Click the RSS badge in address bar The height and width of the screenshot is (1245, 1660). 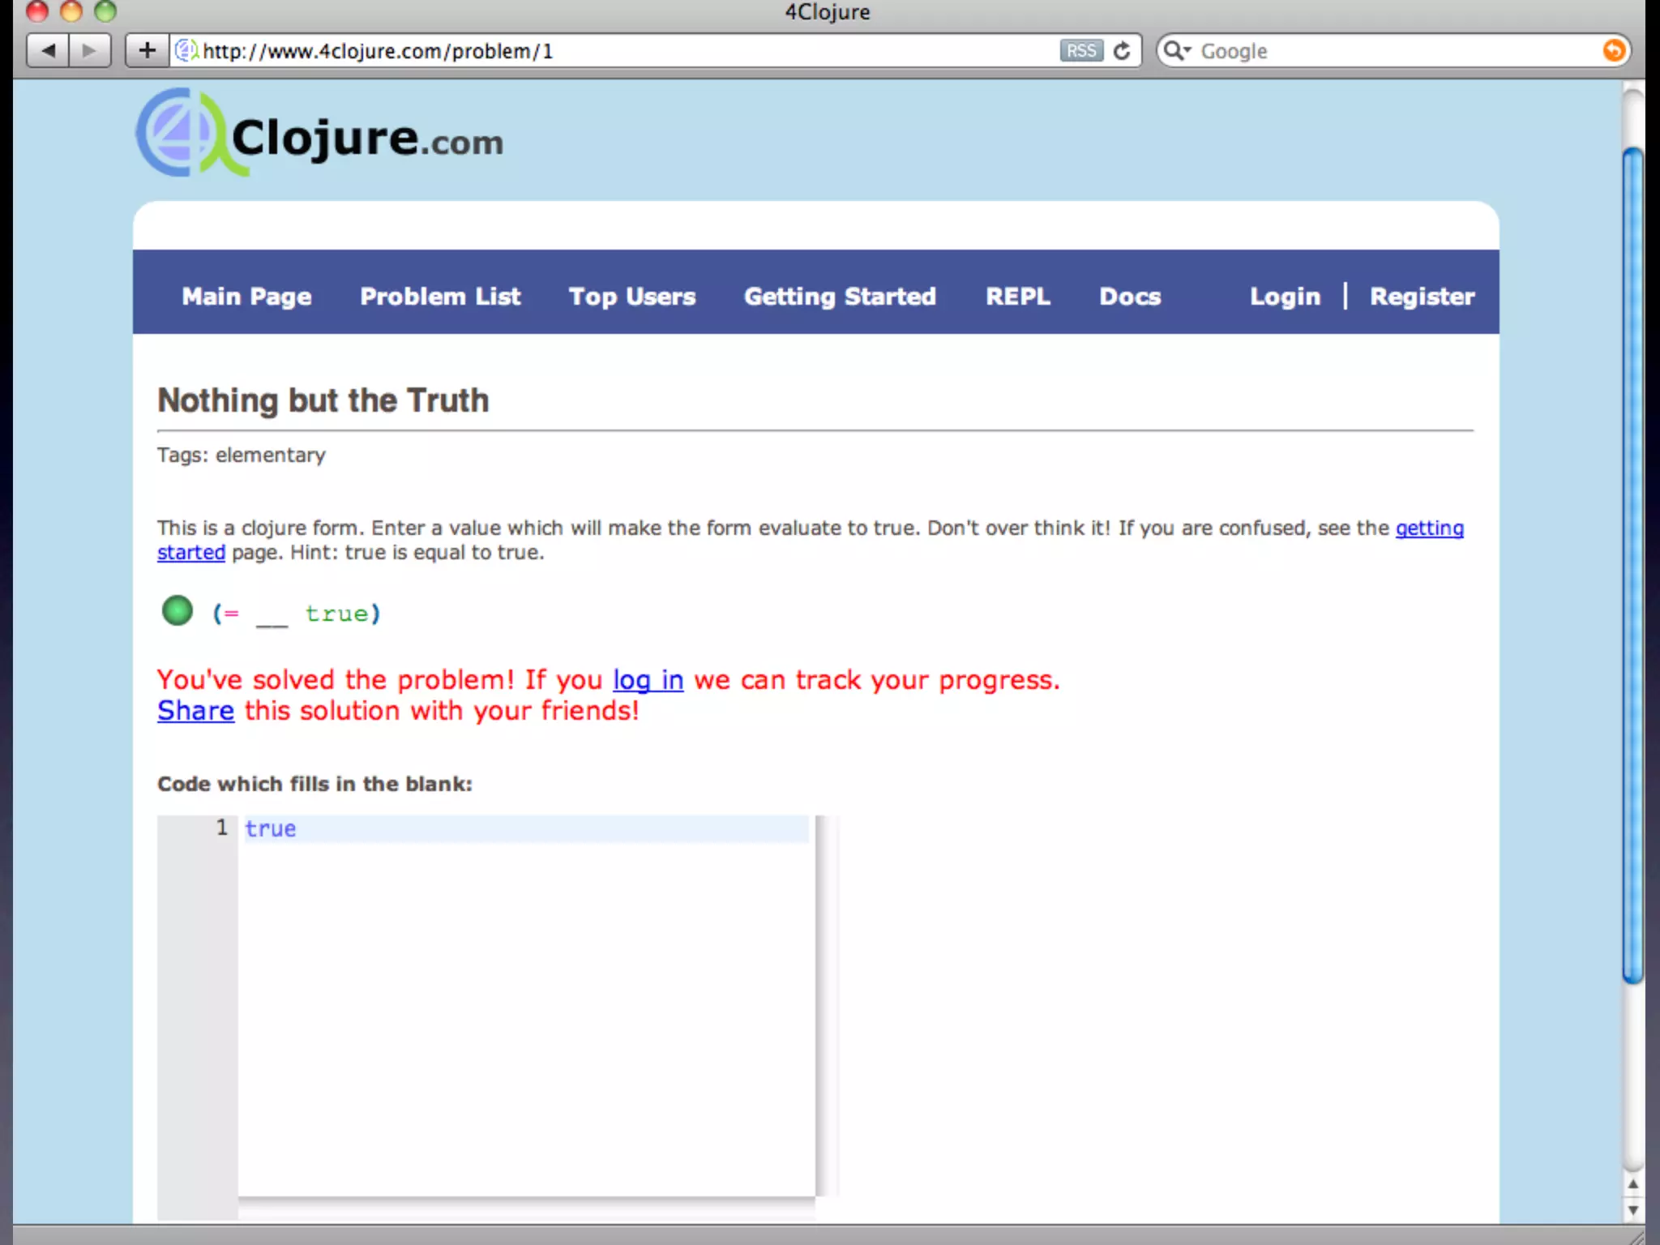click(x=1080, y=51)
